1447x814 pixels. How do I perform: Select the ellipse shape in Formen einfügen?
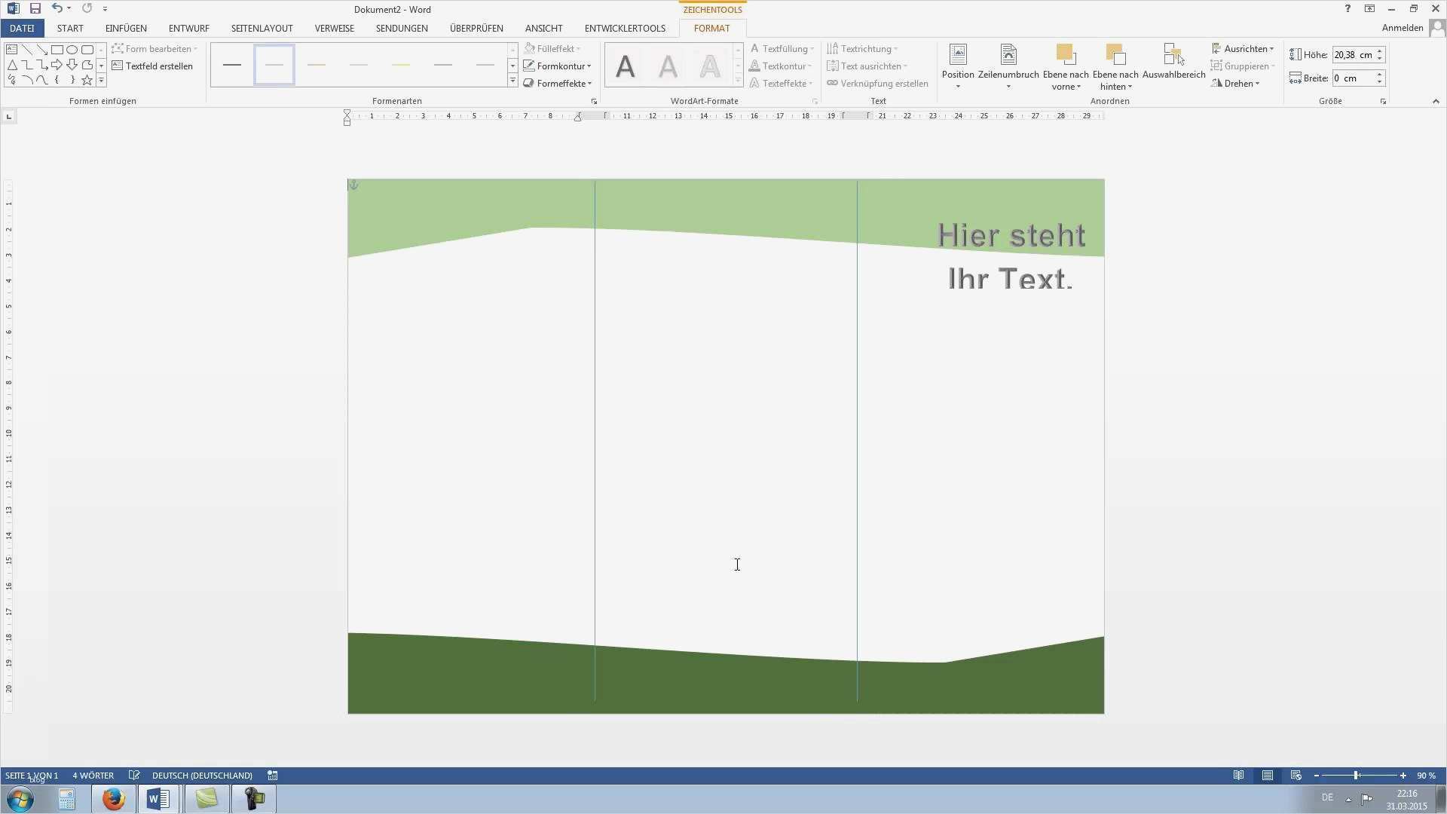(73, 50)
